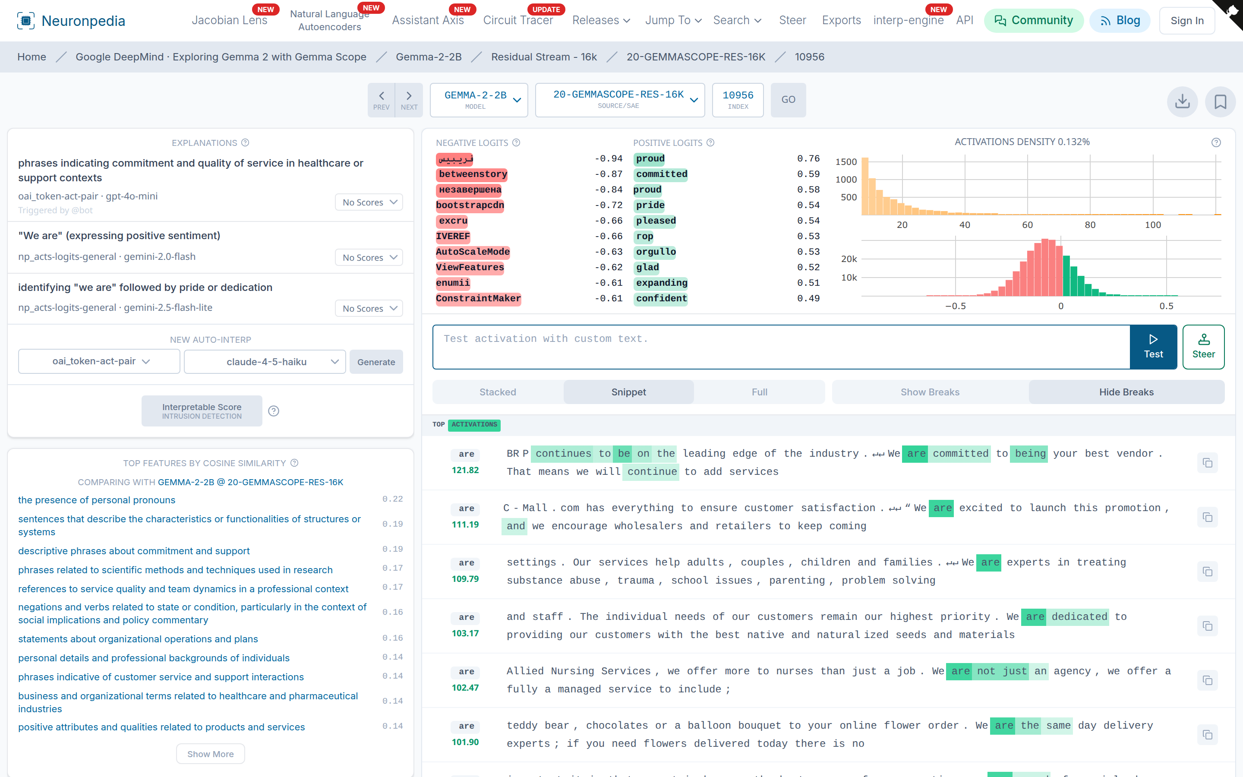Click the 10956 index field
The image size is (1243, 777).
[x=738, y=100]
